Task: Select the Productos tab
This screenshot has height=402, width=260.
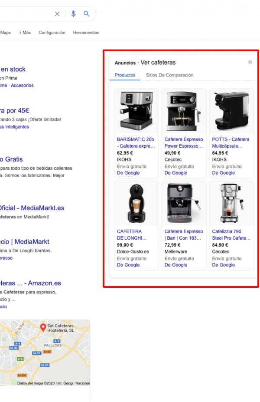Action: point(125,75)
